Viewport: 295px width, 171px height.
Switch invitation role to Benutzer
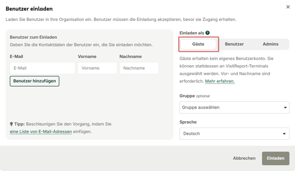point(234,44)
